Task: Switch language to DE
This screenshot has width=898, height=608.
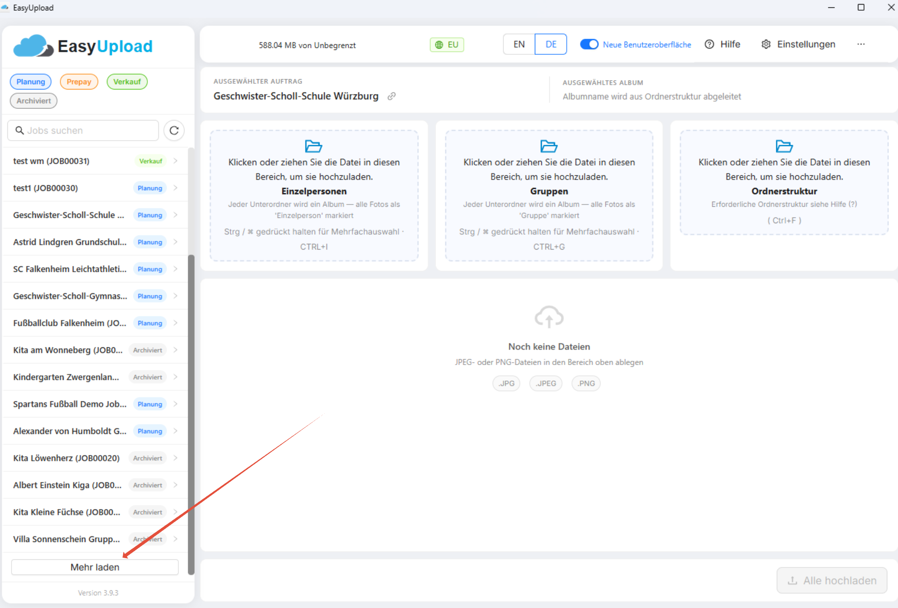Action: pyautogui.click(x=551, y=44)
